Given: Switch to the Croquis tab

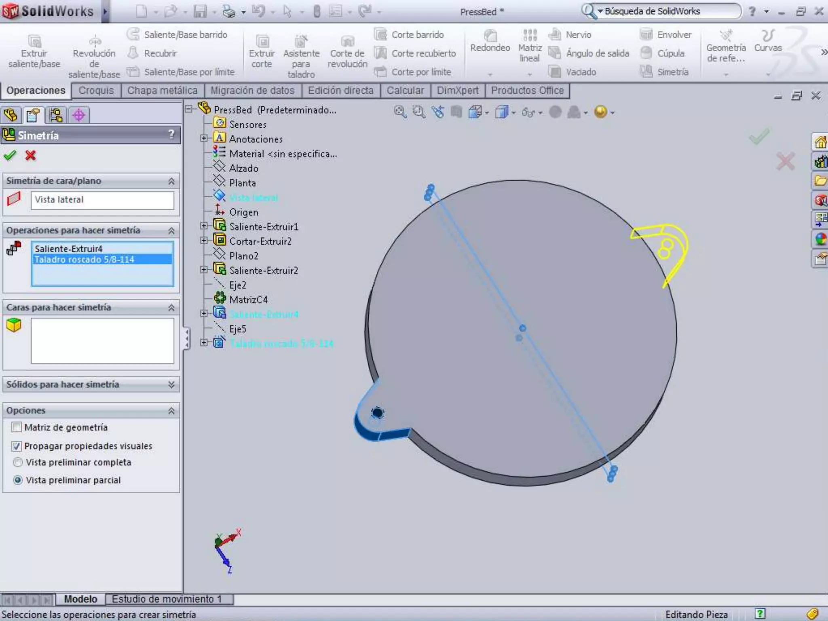Looking at the screenshot, I should pyautogui.click(x=96, y=91).
